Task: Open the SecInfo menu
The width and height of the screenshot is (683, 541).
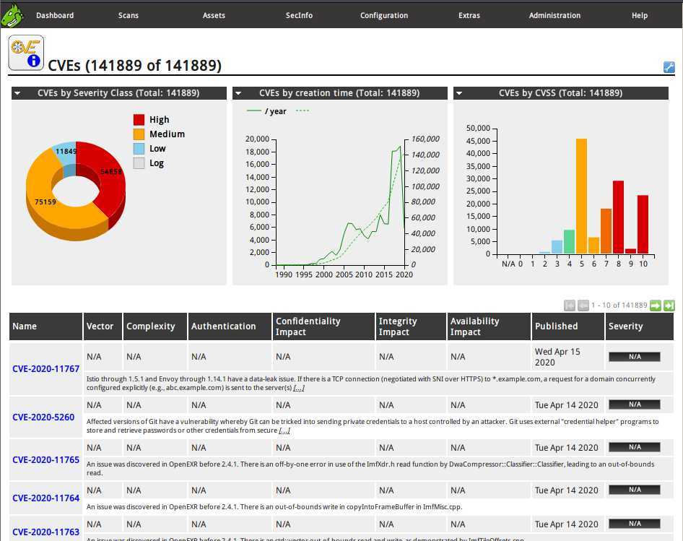Action: pos(299,15)
